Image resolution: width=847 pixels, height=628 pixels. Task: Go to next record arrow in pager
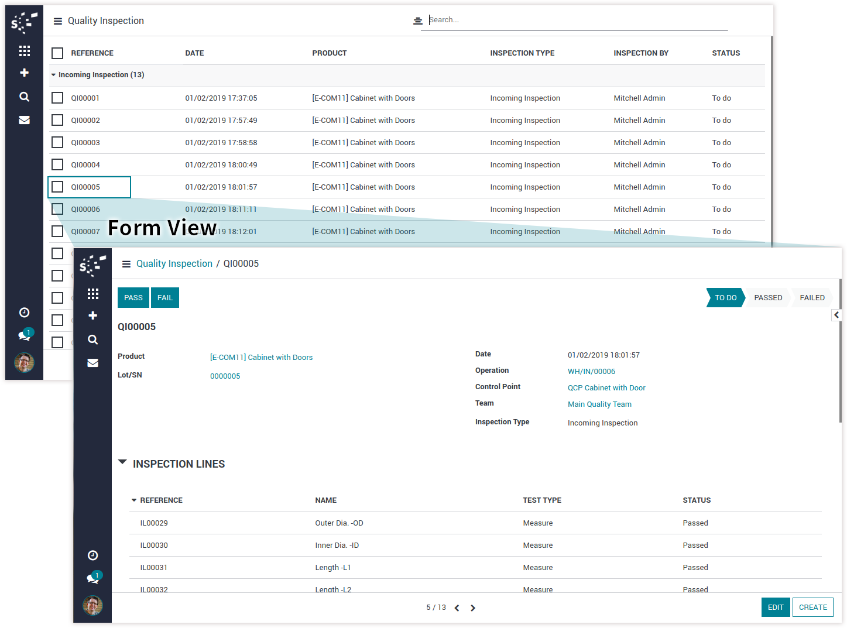click(x=473, y=608)
